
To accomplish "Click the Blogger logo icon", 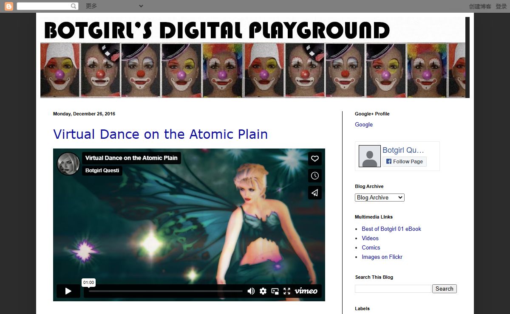I will (x=8, y=6).
